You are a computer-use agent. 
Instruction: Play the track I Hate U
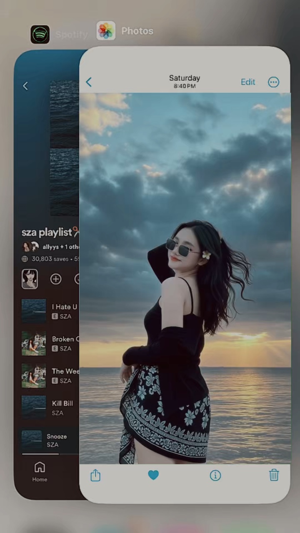50,311
